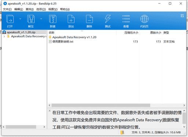Viewport: 188px width, 137px height.
Task: Click the New archive (新建) icon
Action: [53, 19]
